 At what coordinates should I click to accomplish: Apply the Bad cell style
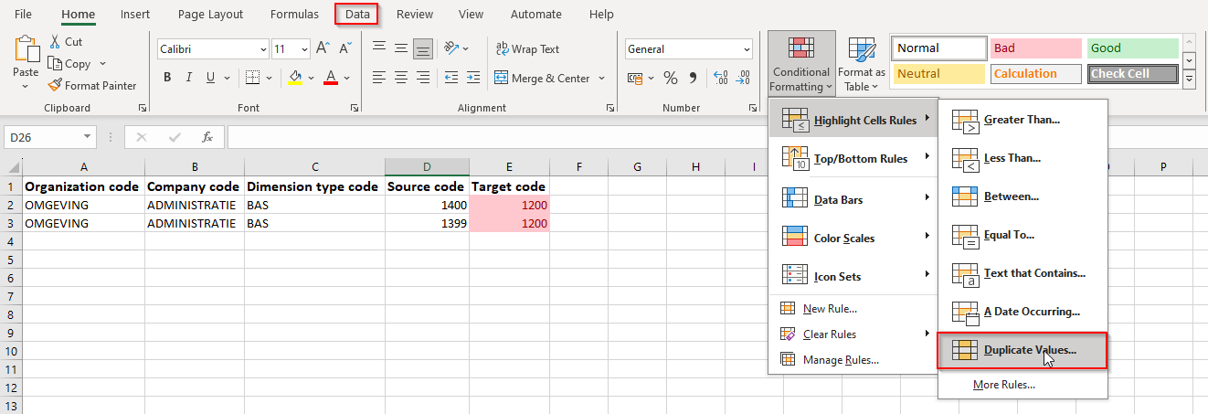tap(1035, 48)
